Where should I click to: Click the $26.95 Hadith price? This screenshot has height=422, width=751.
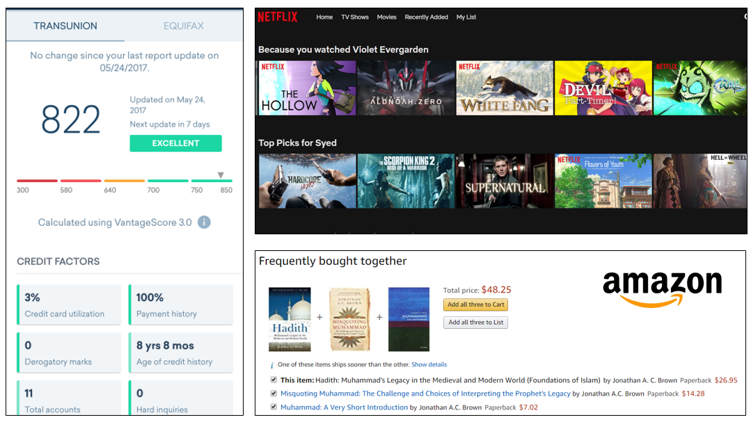coord(726,380)
